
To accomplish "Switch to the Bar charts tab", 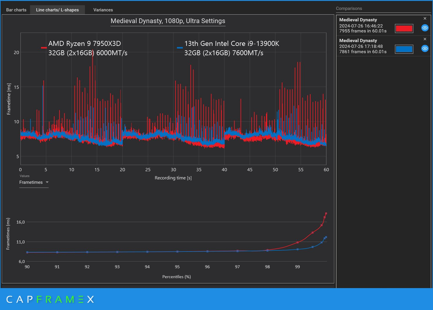I will tap(16, 10).
